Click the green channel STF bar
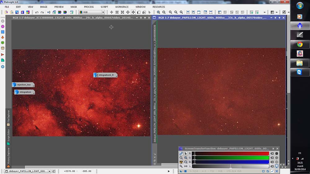 tap(231, 158)
